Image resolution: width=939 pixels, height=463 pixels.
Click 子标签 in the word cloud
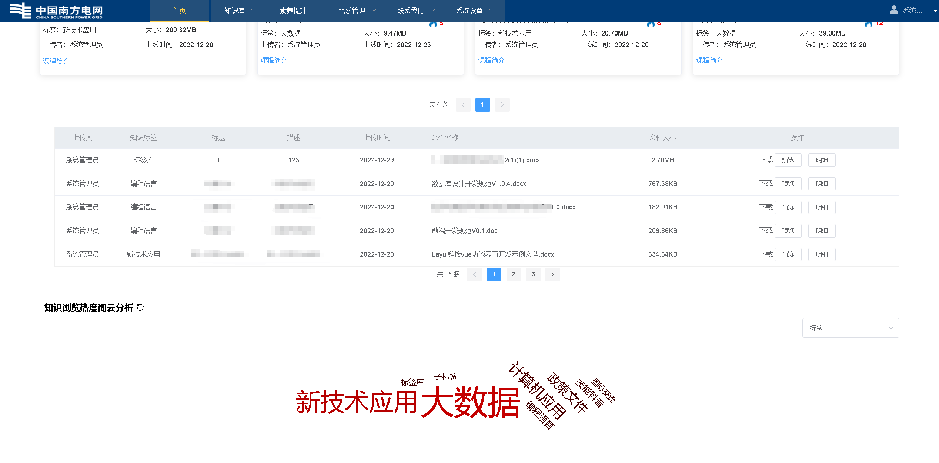tap(445, 377)
